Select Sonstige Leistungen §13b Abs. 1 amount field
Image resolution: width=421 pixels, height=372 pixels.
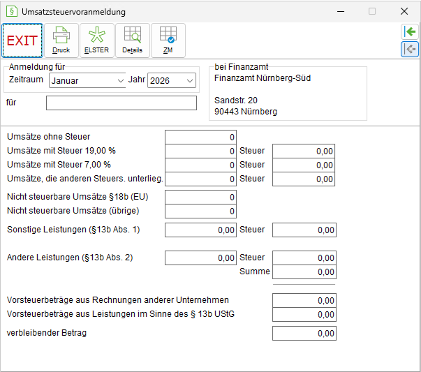[200, 230]
